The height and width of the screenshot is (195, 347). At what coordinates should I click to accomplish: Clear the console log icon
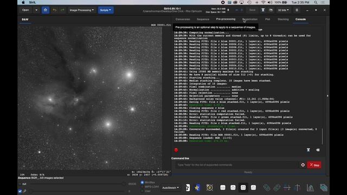click(x=318, y=150)
